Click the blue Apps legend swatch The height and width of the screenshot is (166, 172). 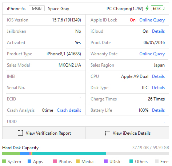pyautogui.click(x=29, y=161)
